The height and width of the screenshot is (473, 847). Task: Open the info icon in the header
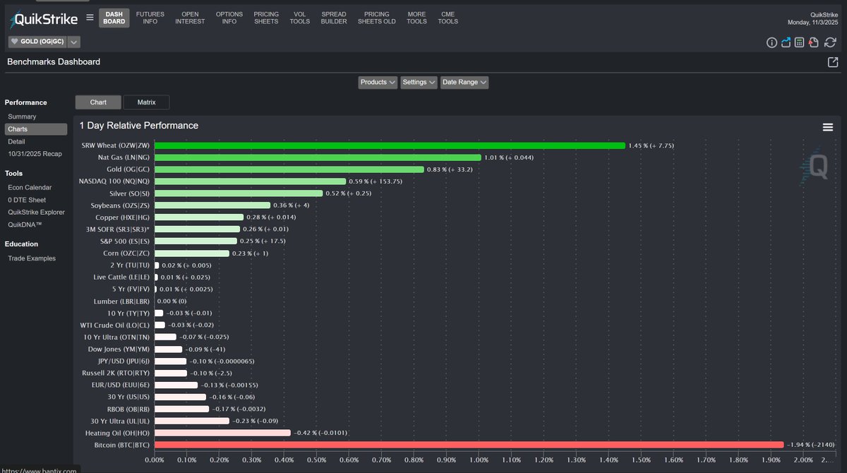coord(771,42)
